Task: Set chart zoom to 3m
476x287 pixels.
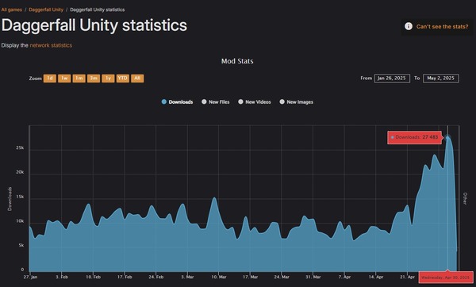Action: point(94,78)
